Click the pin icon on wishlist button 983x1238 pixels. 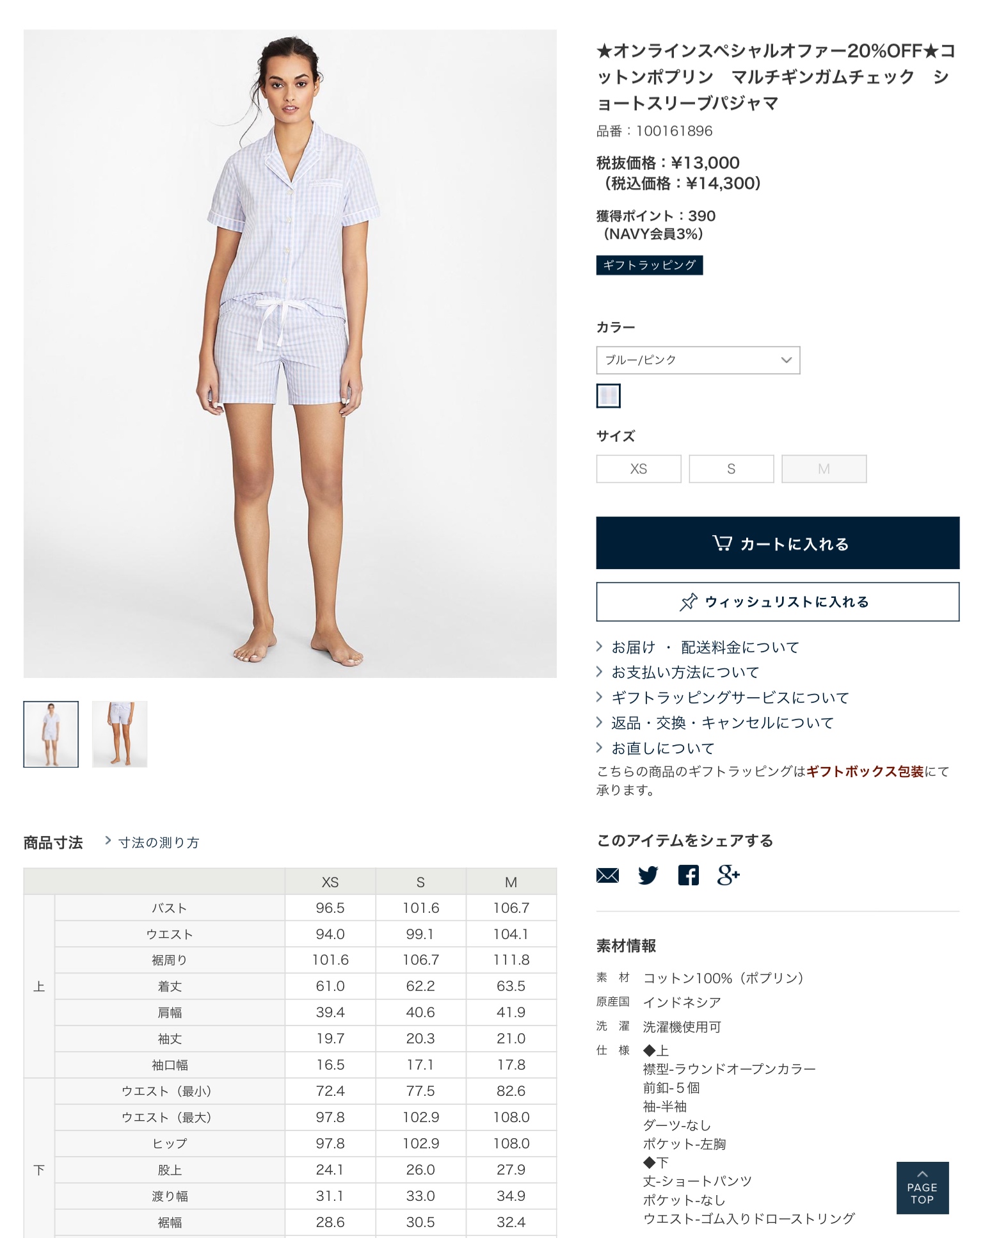(688, 602)
